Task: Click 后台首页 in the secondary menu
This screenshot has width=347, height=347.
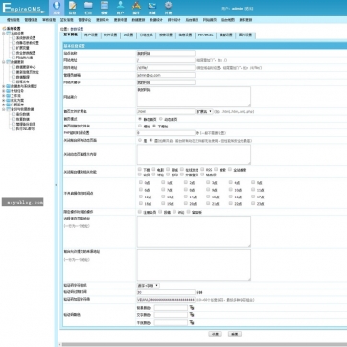Action: click(192, 20)
